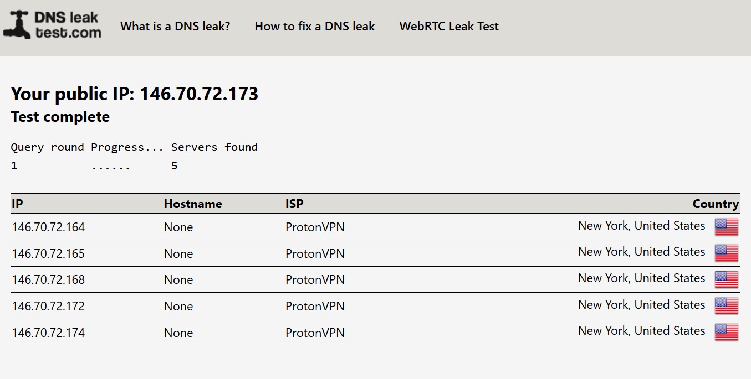Click the US flag beside 146.70.72.174
Image resolution: width=751 pixels, height=379 pixels.
(x=726, y=332)
